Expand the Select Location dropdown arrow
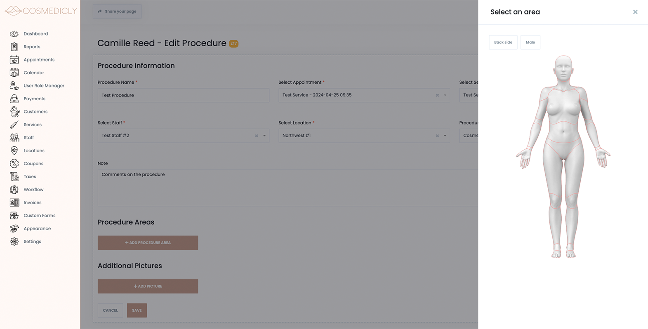Viewport: 648px width, 329px height. [x=445, y=136]
